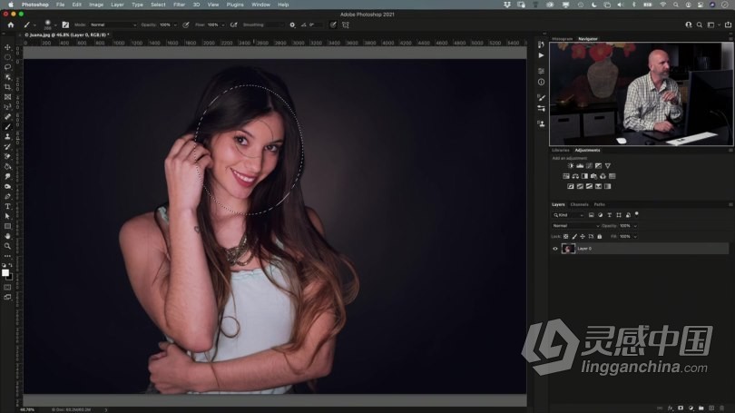
Task: Add a Levels adjustment
Action: coord(581,166)
